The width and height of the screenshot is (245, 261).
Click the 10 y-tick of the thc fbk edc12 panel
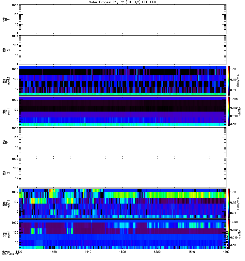pos(17,211)
